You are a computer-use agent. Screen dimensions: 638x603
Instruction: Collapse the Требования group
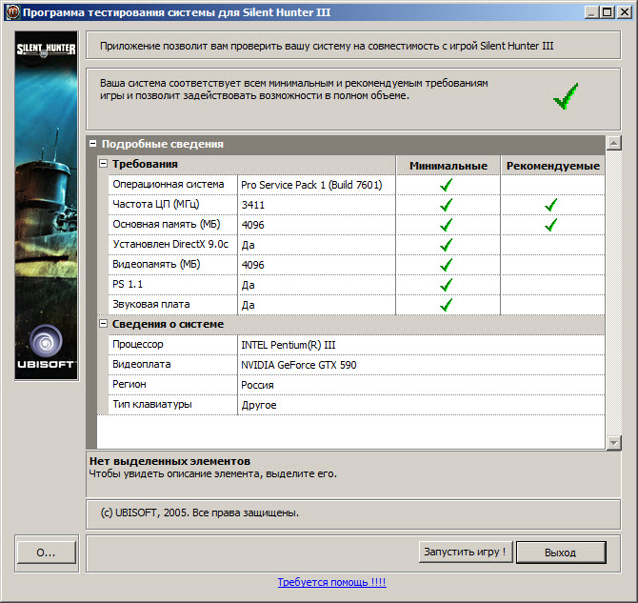[x=104, y=164]
